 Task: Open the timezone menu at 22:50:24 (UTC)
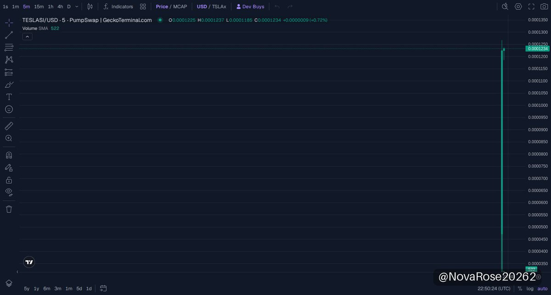pos(494,289)
